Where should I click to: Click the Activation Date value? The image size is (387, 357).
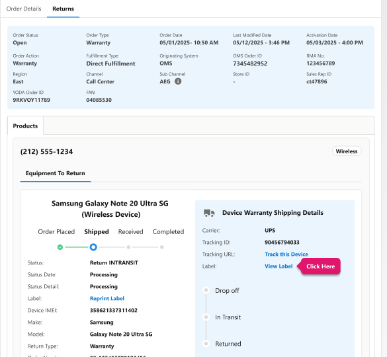click(x=335, y=43)
